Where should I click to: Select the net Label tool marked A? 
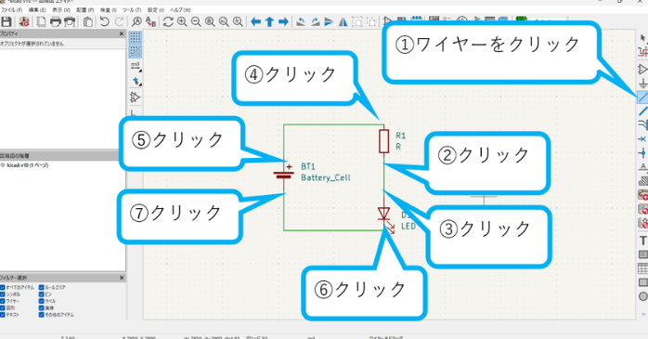coord(643,167)
